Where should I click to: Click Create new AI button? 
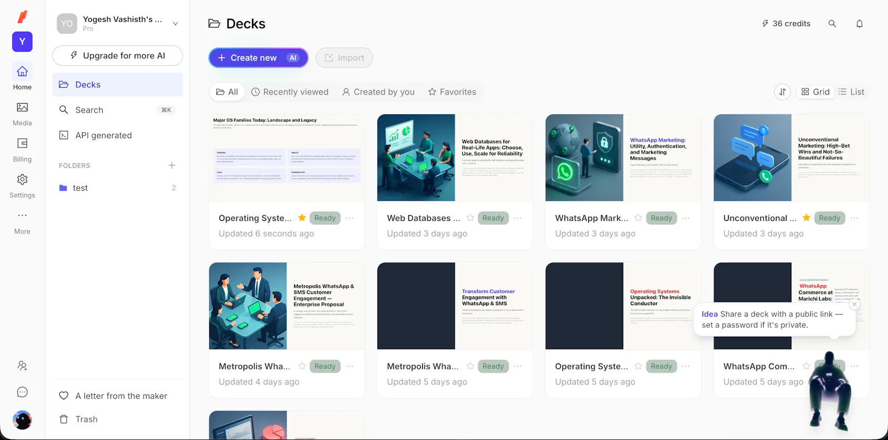pos(259,58)
